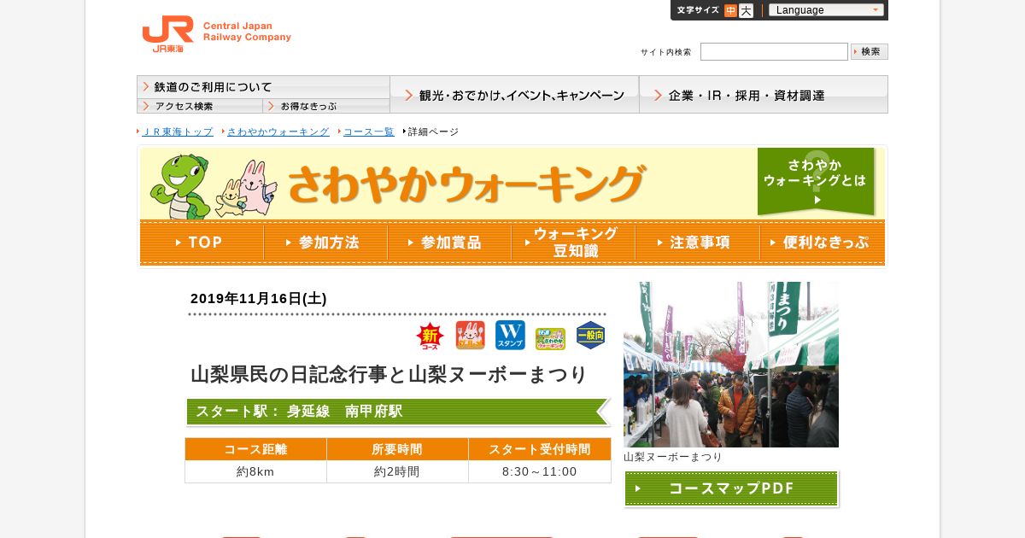The image size is (1025, 538).
Task: Set text size to 中 (medium)
Action: click(730, 10)
